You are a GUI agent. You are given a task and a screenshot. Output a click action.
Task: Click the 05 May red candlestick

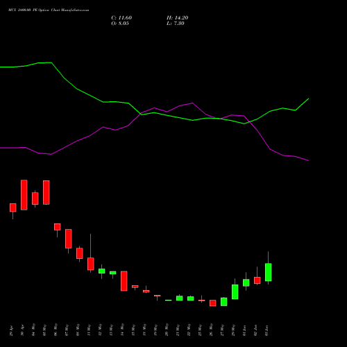pyautogui.click(x=46, y=192)
